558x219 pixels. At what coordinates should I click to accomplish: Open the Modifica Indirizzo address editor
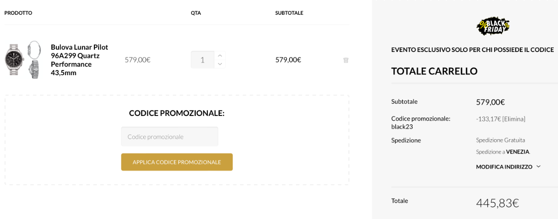(x=504, y=167)
